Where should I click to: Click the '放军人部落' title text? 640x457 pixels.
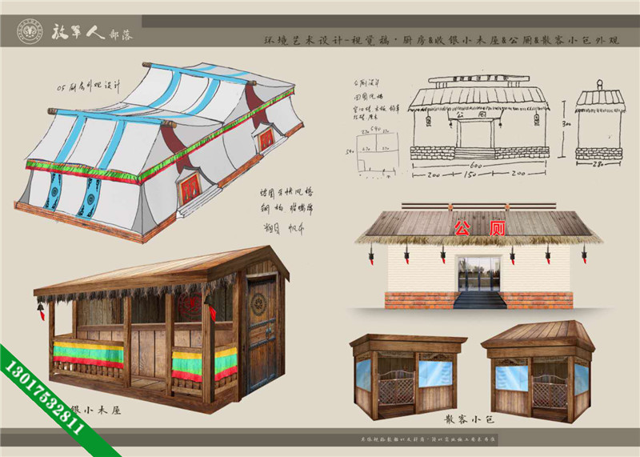click(91, 31)
